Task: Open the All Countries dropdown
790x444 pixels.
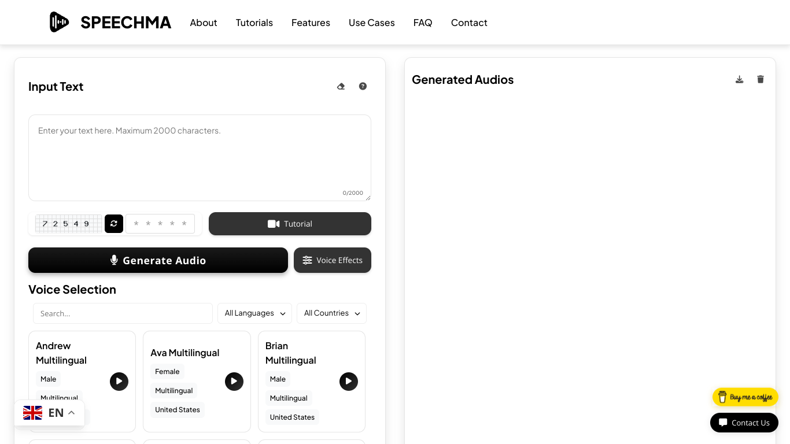Action: point(331,313)
